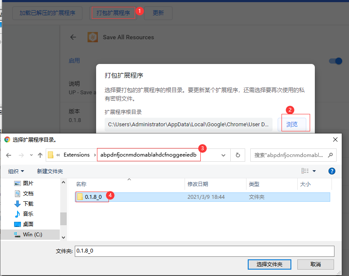Open 下载 folder in the sidebar
The image size is (349, 276).
pos(28,203)
